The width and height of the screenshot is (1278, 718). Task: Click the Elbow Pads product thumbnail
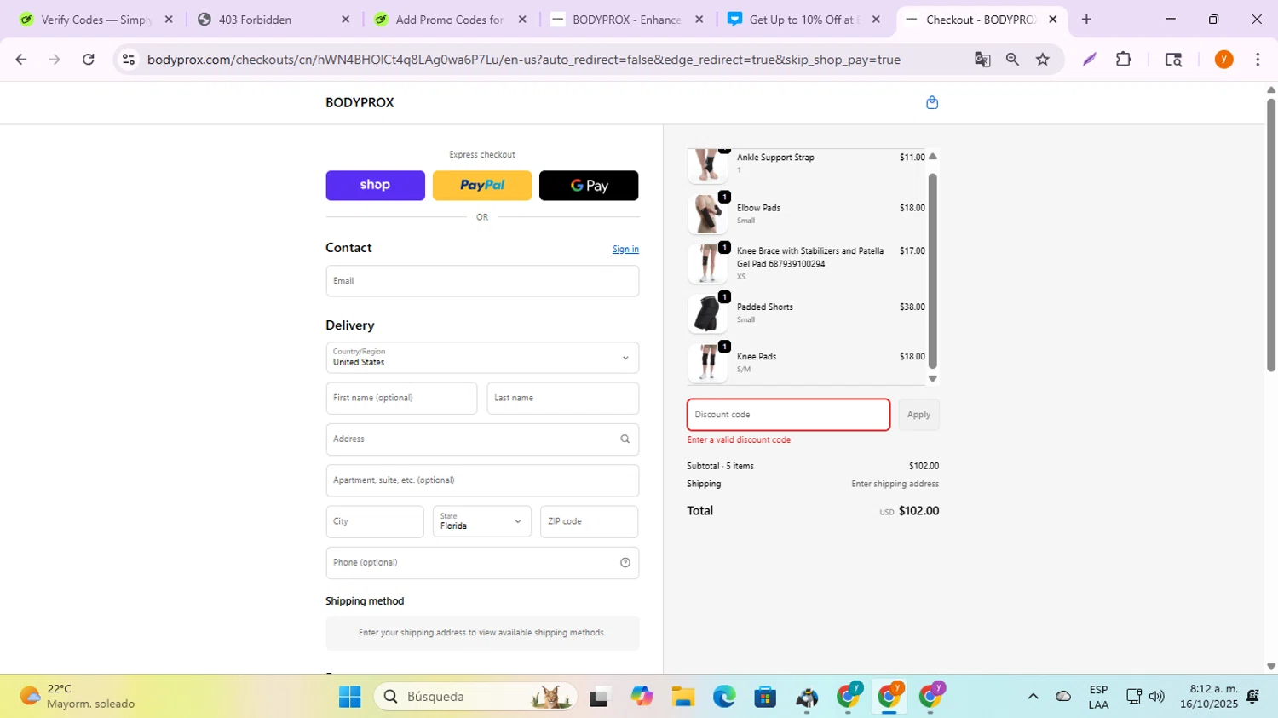[x=707, y=214]
